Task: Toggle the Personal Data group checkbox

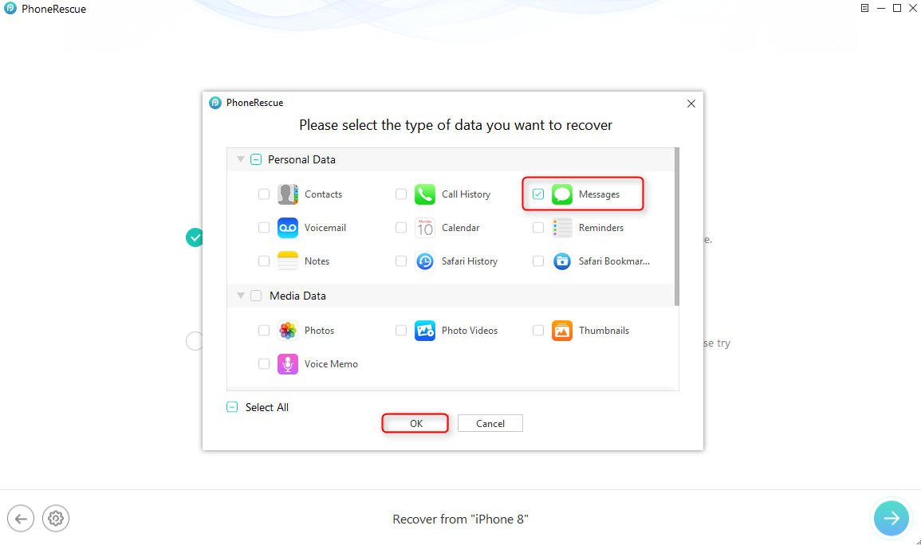Action: tap(256, 159)
